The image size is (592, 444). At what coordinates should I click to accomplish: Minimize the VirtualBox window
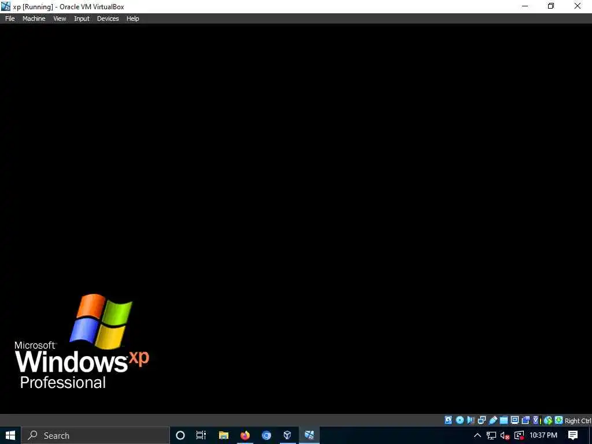(x=525, y=6)
